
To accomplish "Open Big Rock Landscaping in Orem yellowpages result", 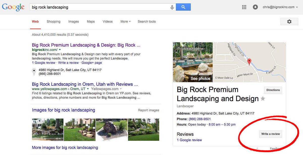I will pyautogui.click(x=85, y=84).
